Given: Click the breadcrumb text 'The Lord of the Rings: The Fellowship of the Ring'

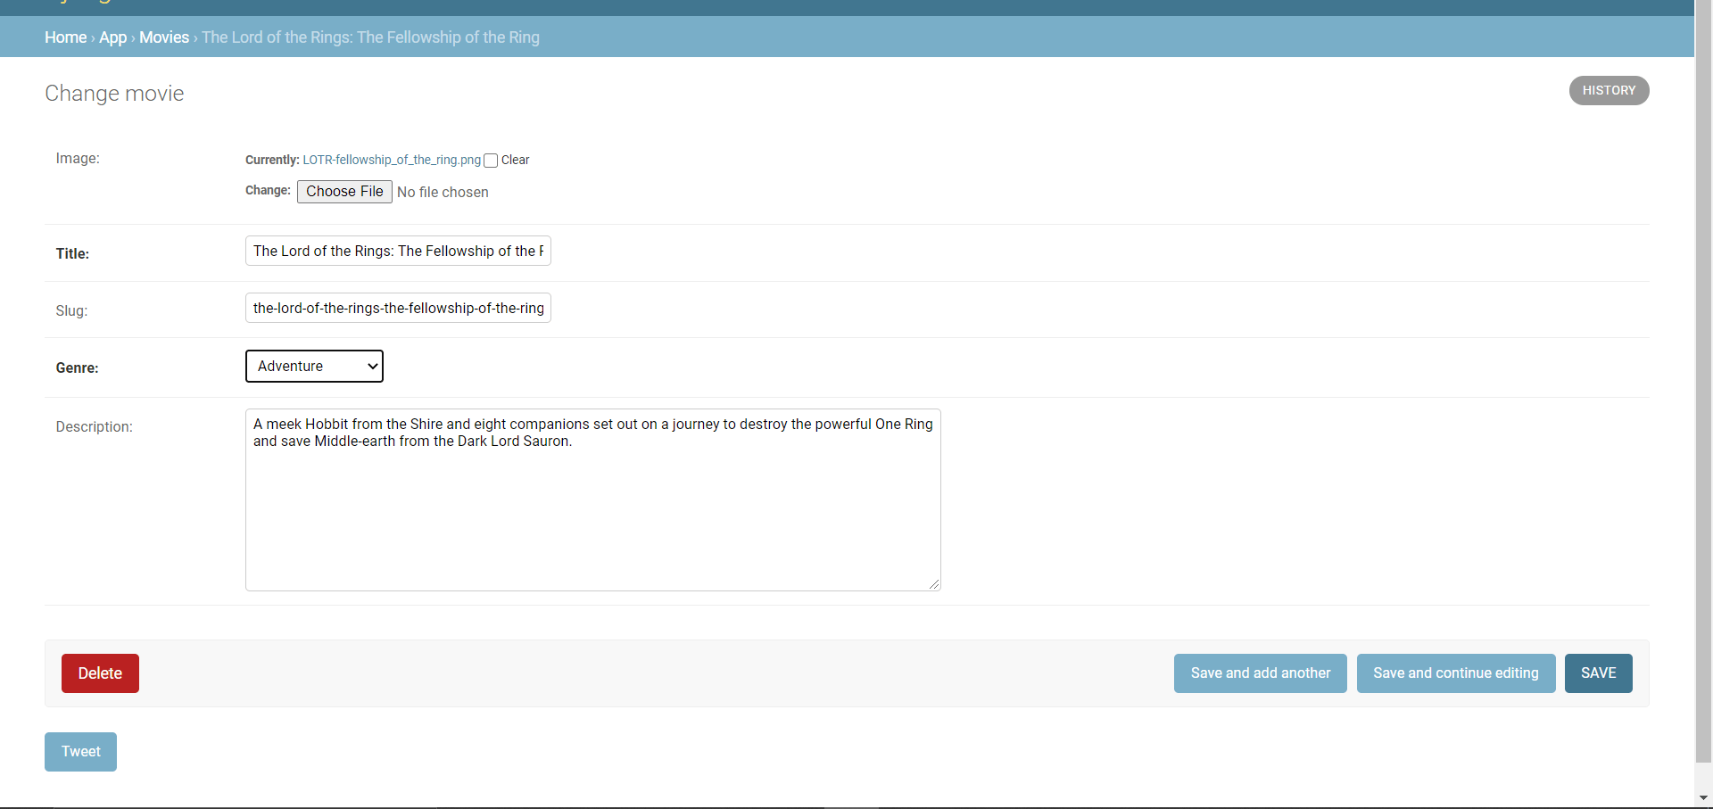Looking at the screenshot, I should (x=370, y=37).
